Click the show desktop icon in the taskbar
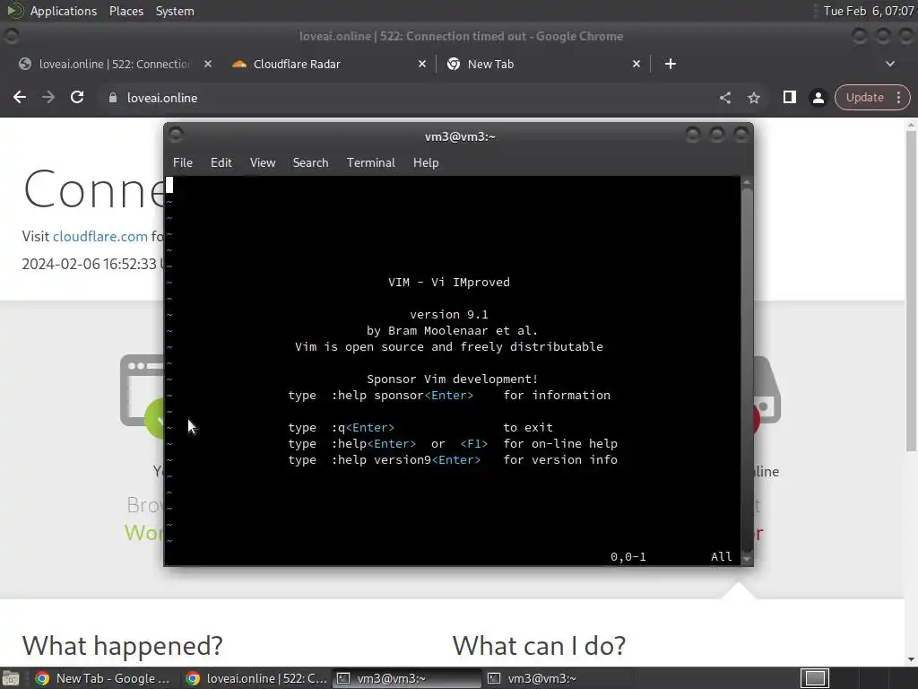Viewport: 918px width, 689px height. click(x=11, y=678)
